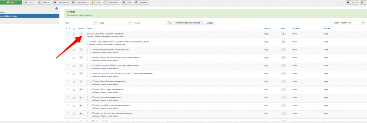Expand Herramientas de búsqueda
367x123 pixels.
(x=189, y=23)
